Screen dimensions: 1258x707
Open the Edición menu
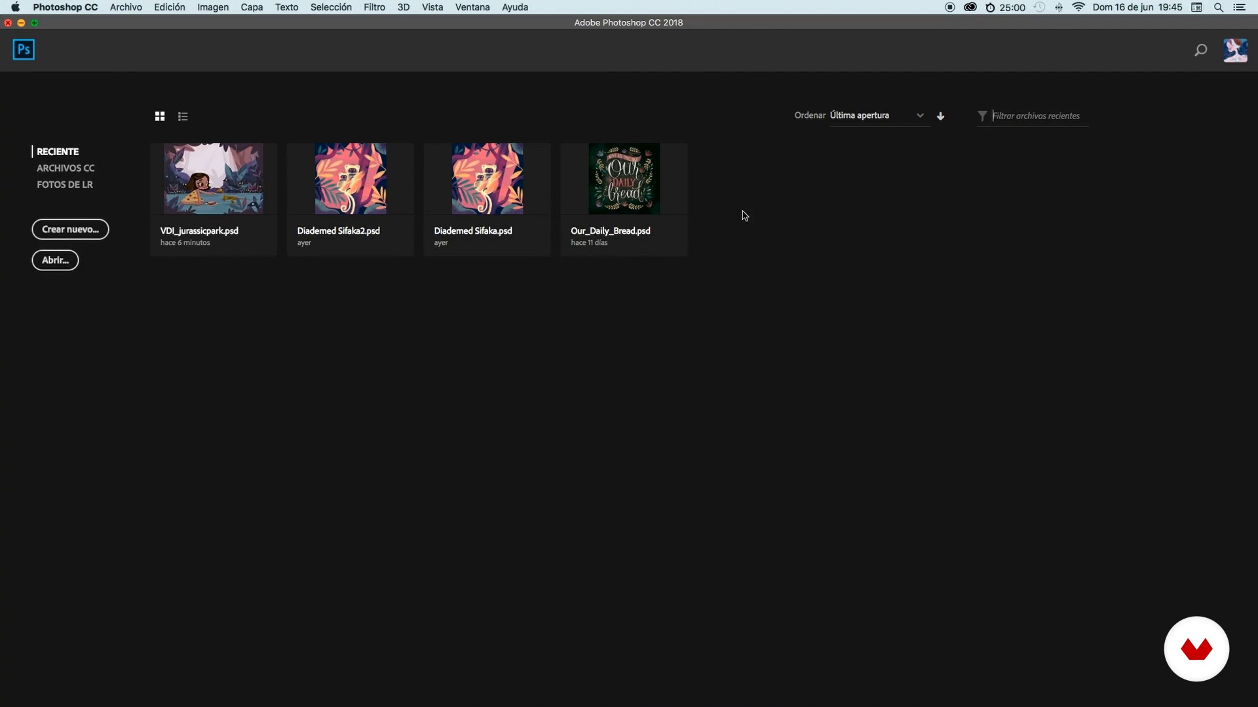point(170,7)
